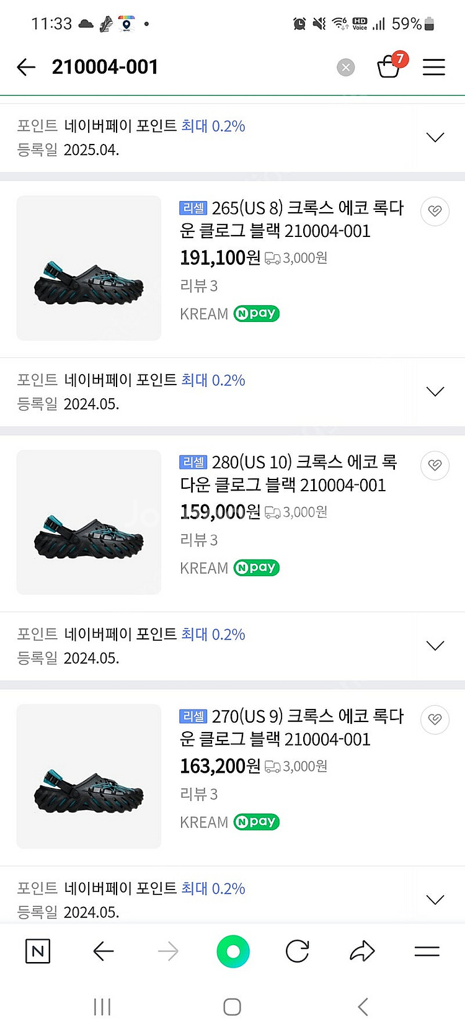This screenshot has height=1034, width=465.
Task: Expand the point details dated 2025.04.
Action: pos(435,138)
